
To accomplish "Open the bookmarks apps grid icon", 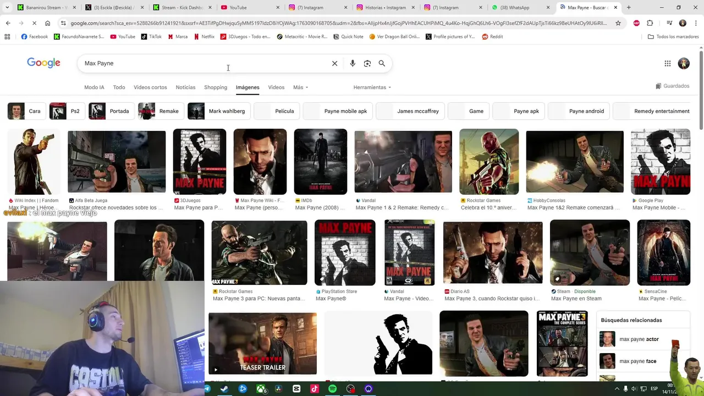I will coord(7,37).
